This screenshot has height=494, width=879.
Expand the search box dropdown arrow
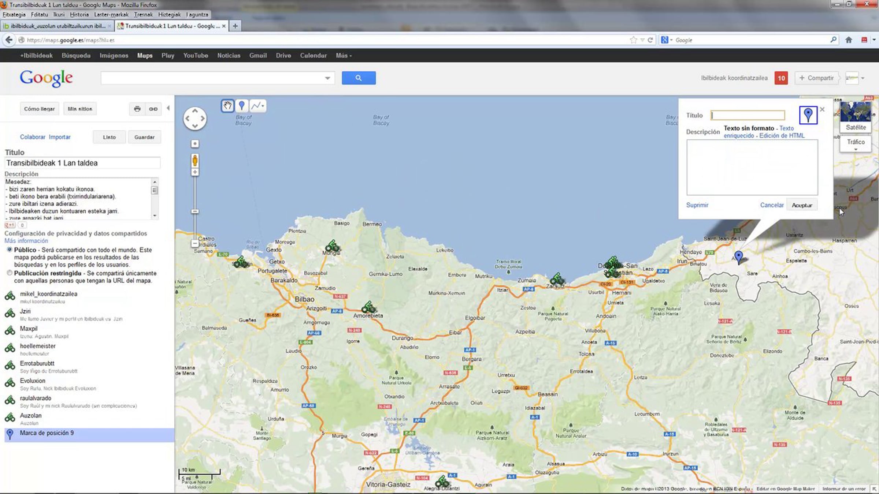click(327, 78)
